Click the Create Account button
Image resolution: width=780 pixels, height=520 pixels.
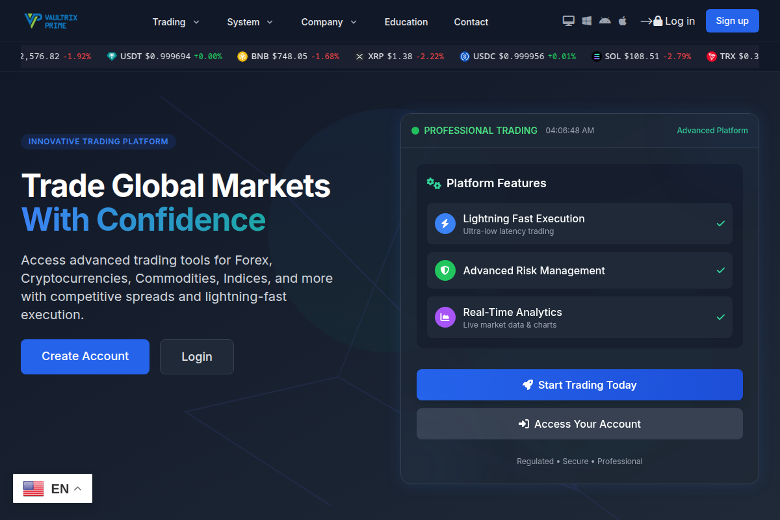click(85, 357)
